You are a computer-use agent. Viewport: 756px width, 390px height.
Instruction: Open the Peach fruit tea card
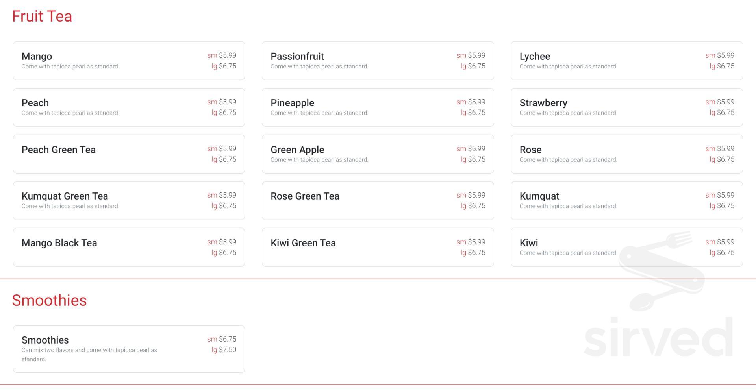point(129,107)
